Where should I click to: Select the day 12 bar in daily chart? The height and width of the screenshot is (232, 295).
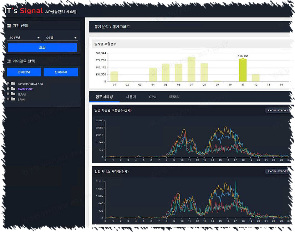click(x=256, y=78)
